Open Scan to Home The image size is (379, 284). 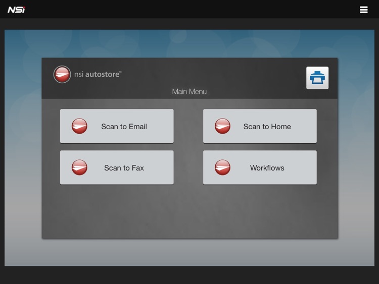(x=260, y=126)
